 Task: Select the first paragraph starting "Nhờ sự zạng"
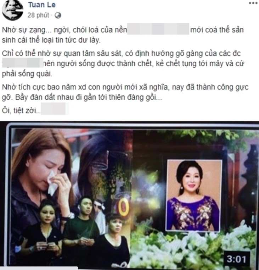point(123,35)
